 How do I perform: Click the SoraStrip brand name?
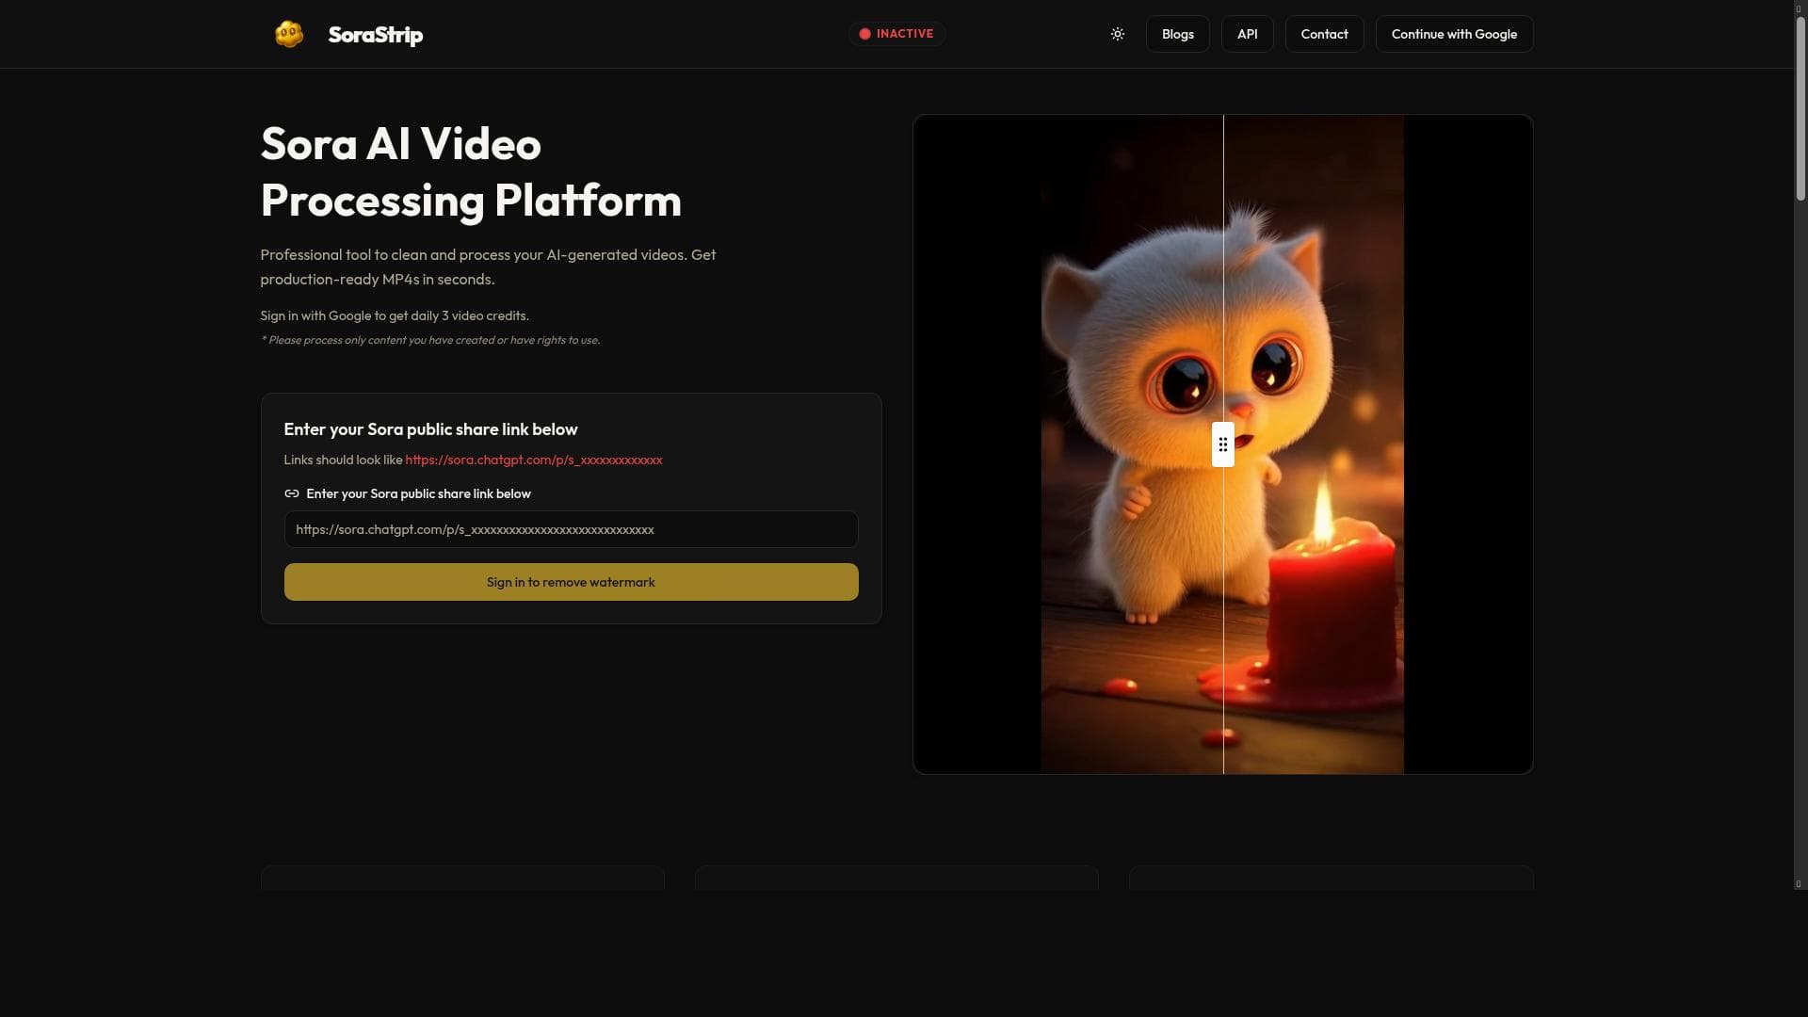pyautogui.click(x=376, y=35)
